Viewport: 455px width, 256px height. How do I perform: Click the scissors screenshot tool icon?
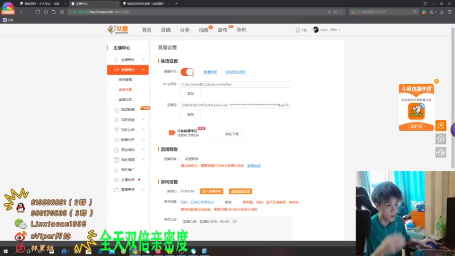(x=432, y=12)
